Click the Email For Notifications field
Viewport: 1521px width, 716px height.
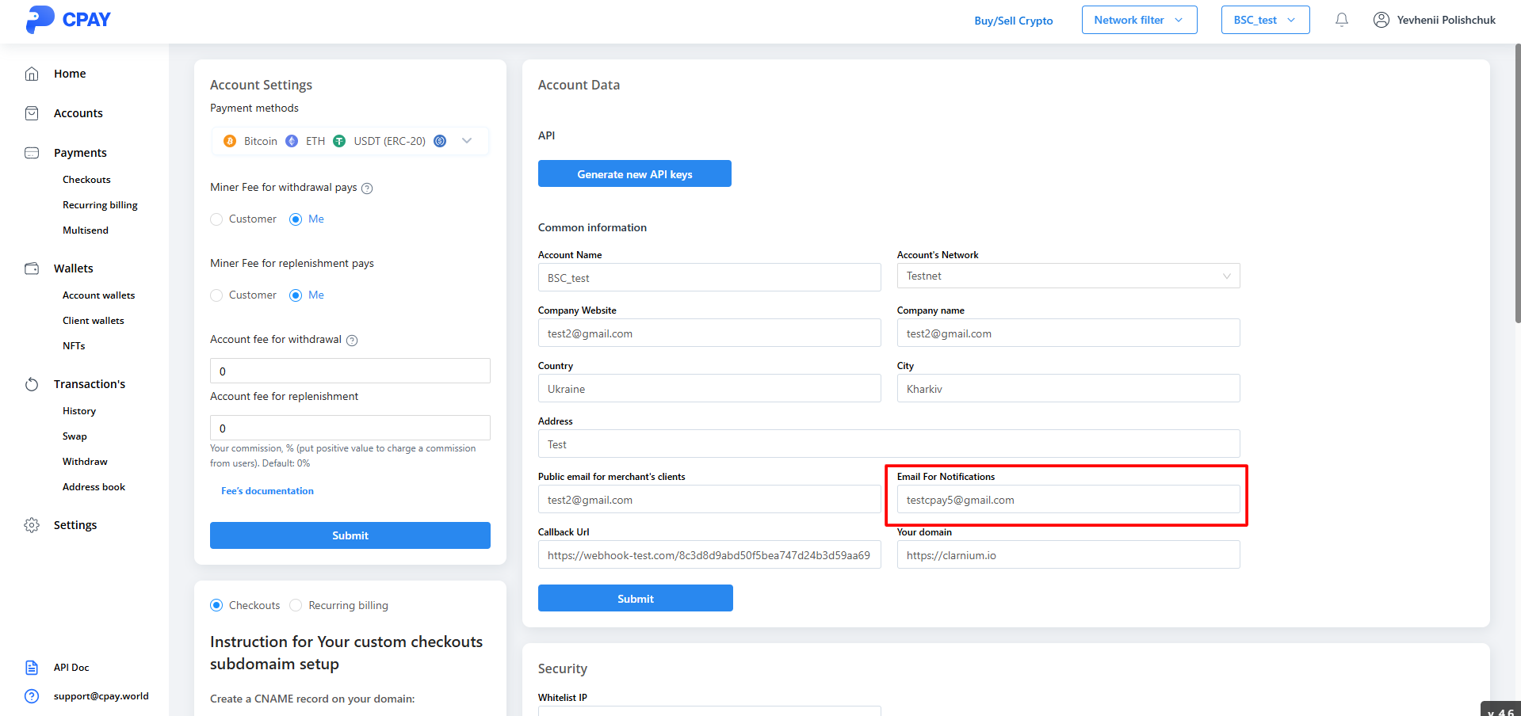pyautogui.click(x=1068, y=500)
